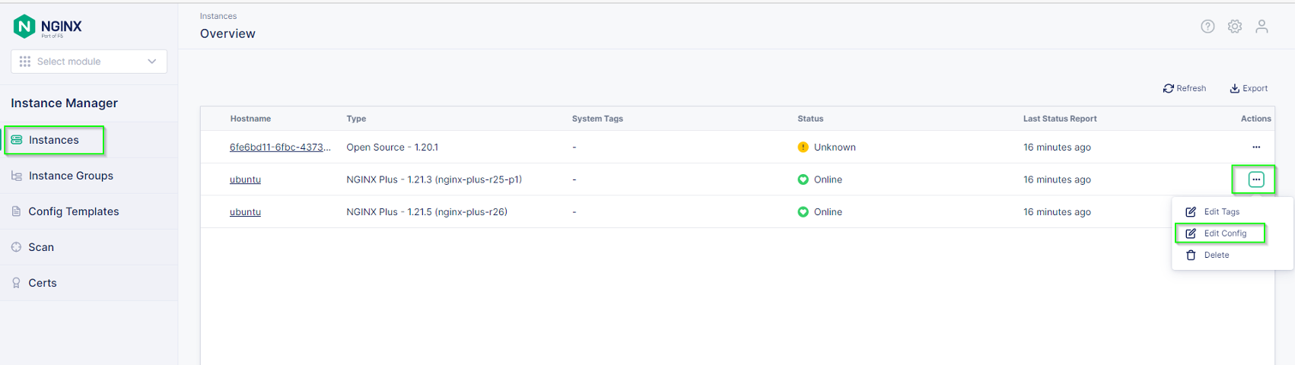Open ubuntu link for nginx-plus-r26 row
This screenshot has height=365, width=1298.
[245, 212]
